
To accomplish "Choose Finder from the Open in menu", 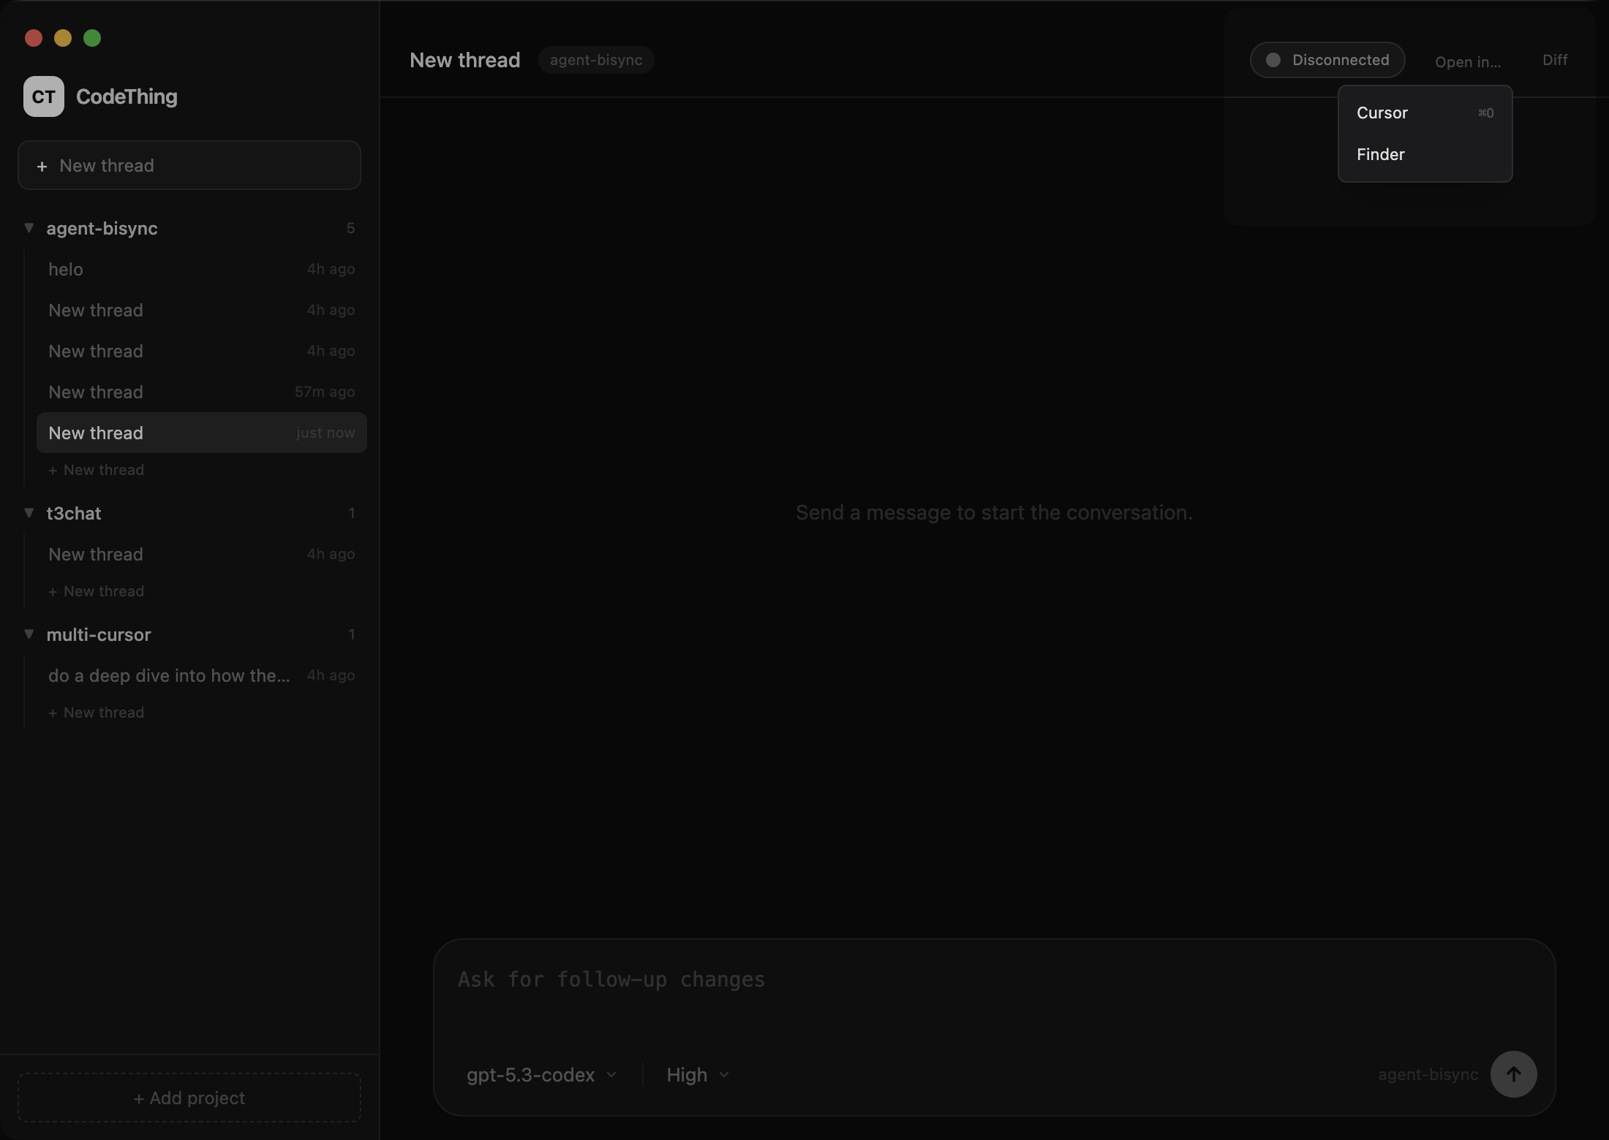I will [x=1425, y=154].
